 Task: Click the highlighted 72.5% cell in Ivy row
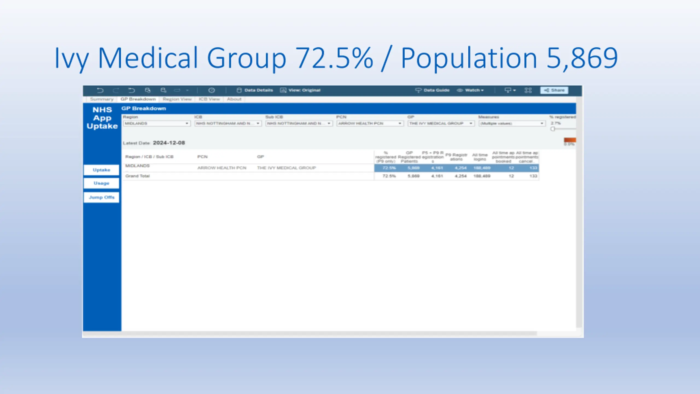click(x=389, y=168)
